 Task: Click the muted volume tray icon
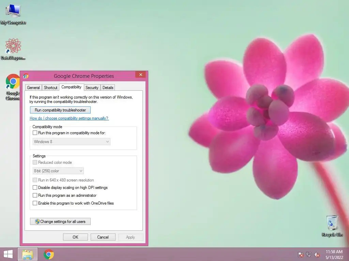pyautogui.click(x=317, y=255)
